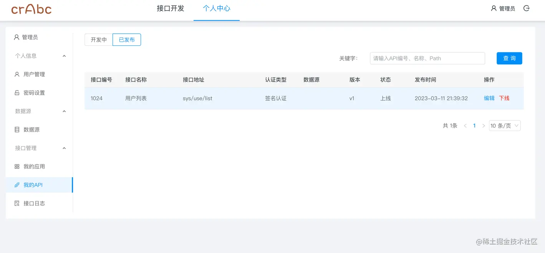Click the log icon next to 接口日志
Screen dimensions: 545x253
17,203
